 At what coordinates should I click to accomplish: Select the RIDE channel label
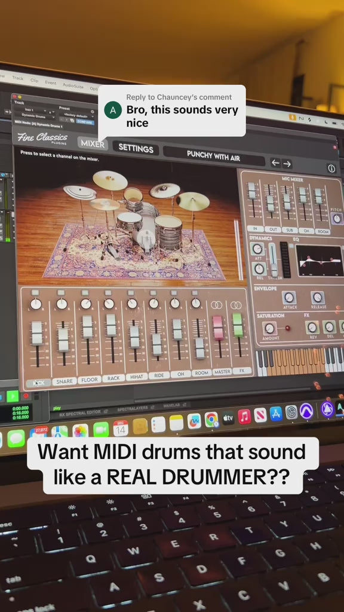point(159,375)
